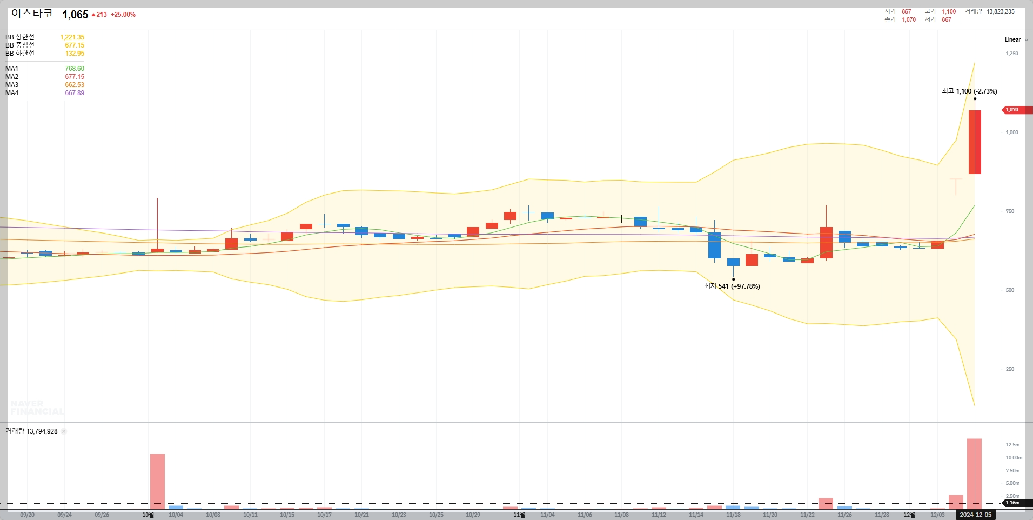Click the 250 price axis label

tap(1010, 369)
